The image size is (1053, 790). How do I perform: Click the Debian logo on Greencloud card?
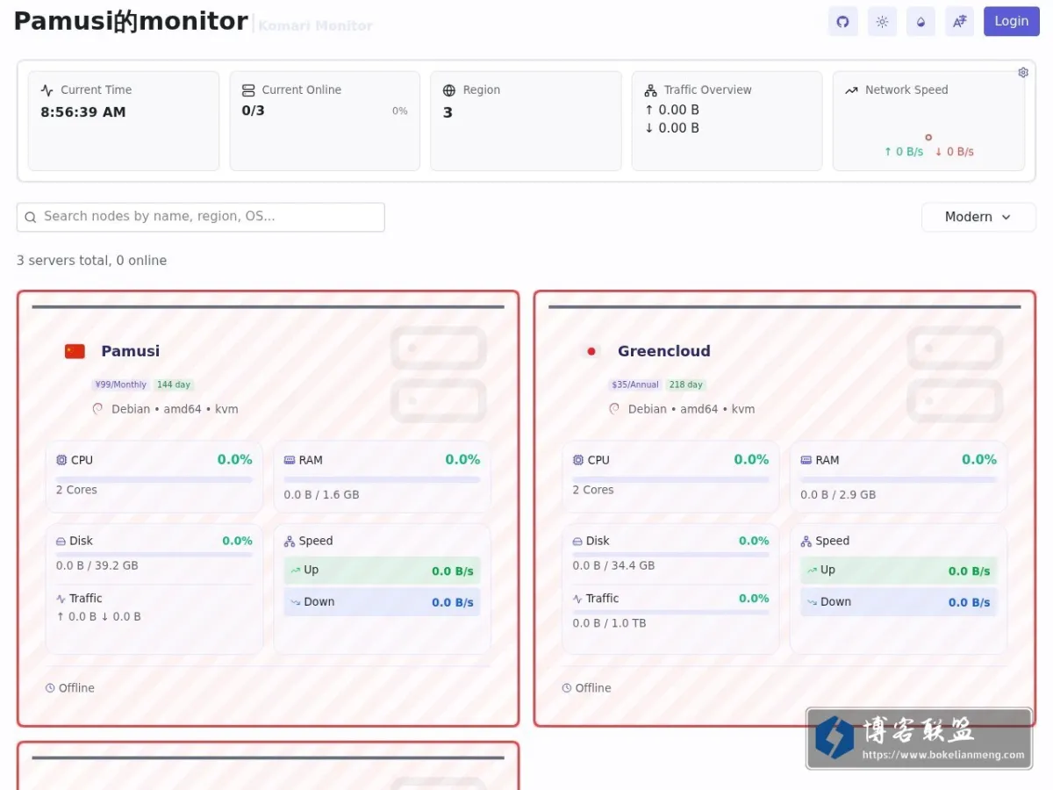(x=615, y=409)
